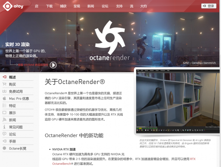
Task: Click the info icon beside 常见问题
Action: click(x=4, y=127)
